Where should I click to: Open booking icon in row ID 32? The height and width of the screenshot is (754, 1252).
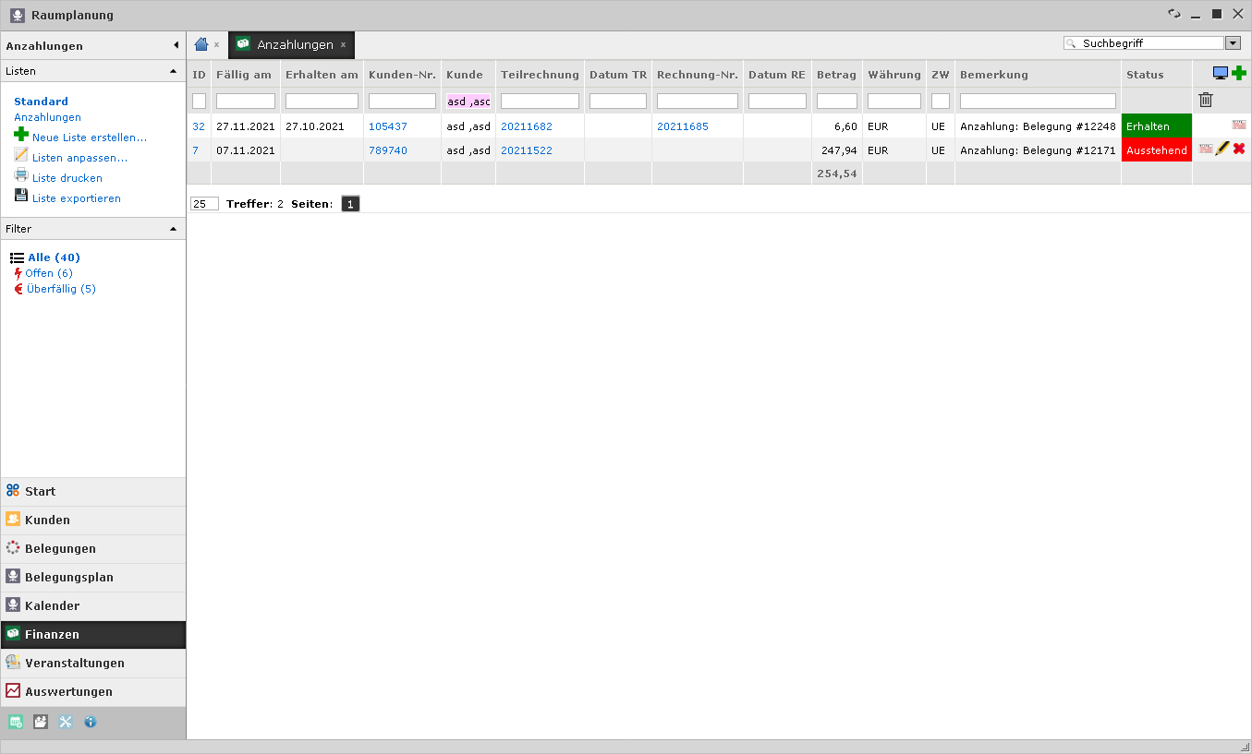click(x=1239, y=126)
